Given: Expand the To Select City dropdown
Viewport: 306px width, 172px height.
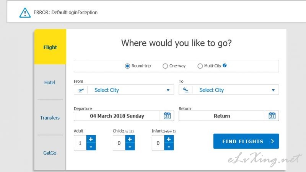Looking at the screenshot, I should pyautogui.click(x=229, y=90).
